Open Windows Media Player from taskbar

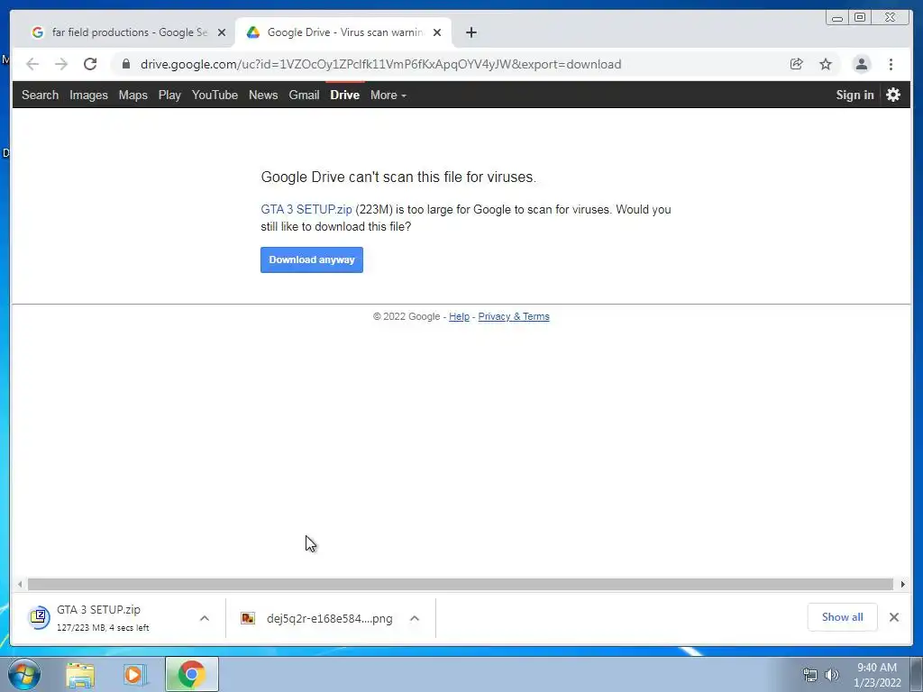pyautogui.click(x=133, y=675)
